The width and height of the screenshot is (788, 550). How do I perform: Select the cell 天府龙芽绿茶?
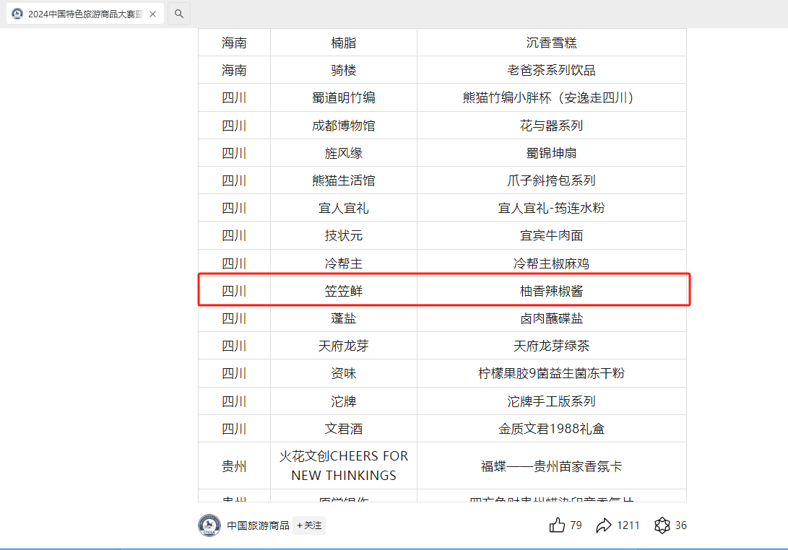(x=552, y=346)
